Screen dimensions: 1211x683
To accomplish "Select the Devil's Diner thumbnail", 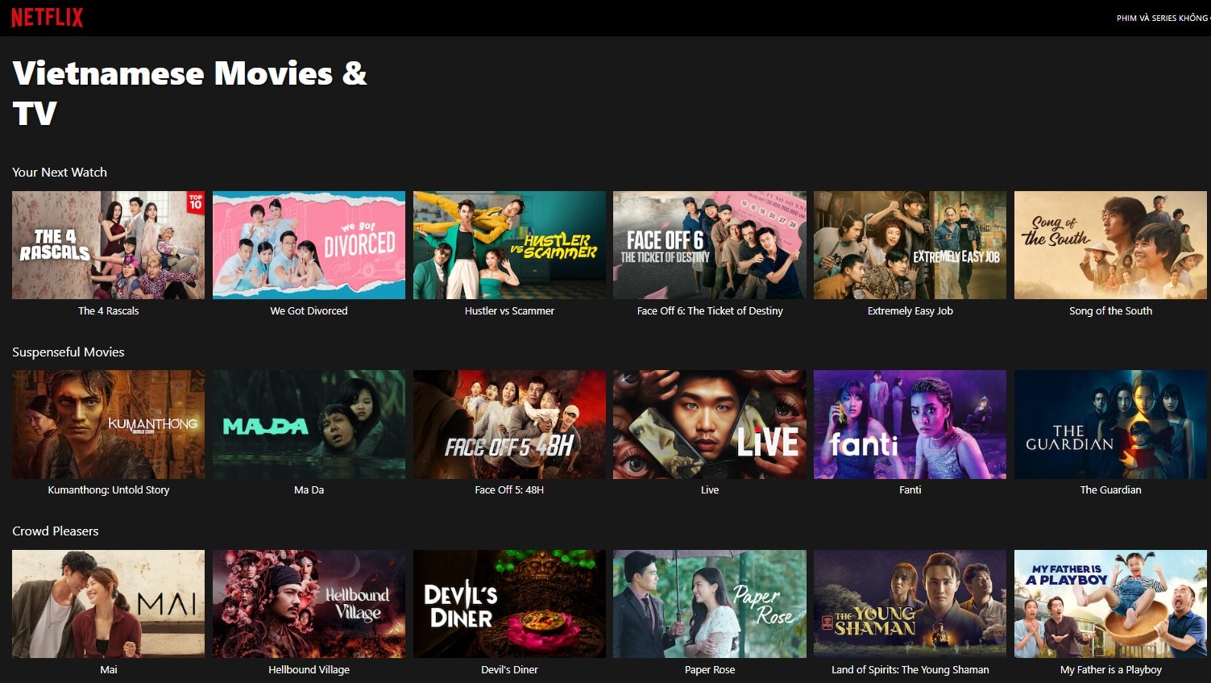I will point(509,603).
